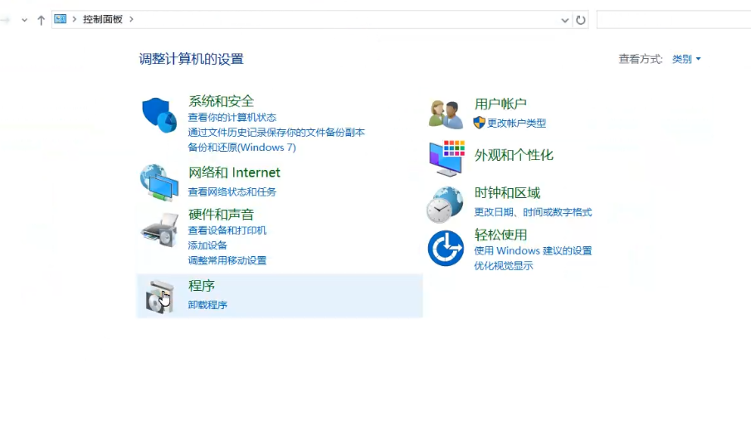Image resolution: width=751 pixels, height=426 pixels.
Task: Click 备份和还原(Windows 7) link
Action: coord(241,148)
